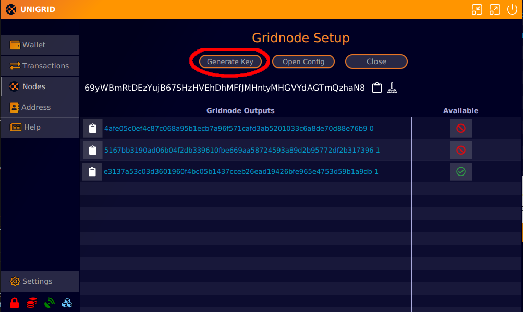Select the unavailable icon for 4afe05c0 output
The width and height of the screenshot is (523, 312).
460,128
